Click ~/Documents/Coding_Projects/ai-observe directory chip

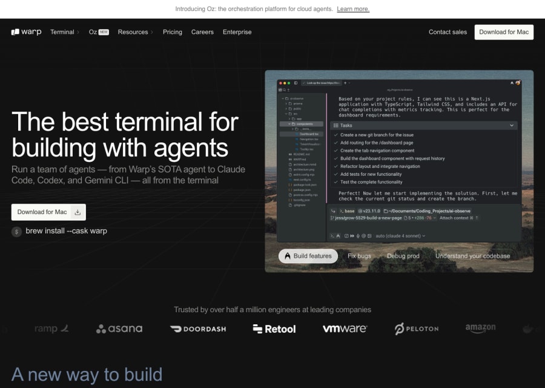click(427, 211)
